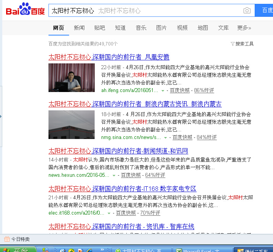273x252 pixels.
Task: Click the 百度一下 search button
Action: (266, 10)
